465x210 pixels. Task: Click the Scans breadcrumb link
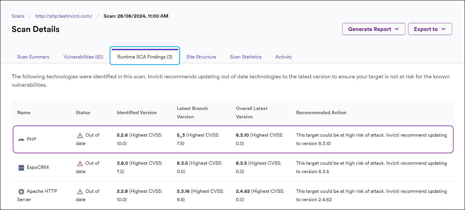(x=18, y=16)
